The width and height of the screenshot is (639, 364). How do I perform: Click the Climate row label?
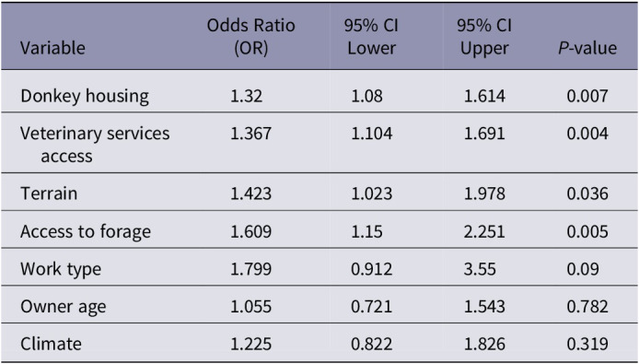click(x=51, y=344)
